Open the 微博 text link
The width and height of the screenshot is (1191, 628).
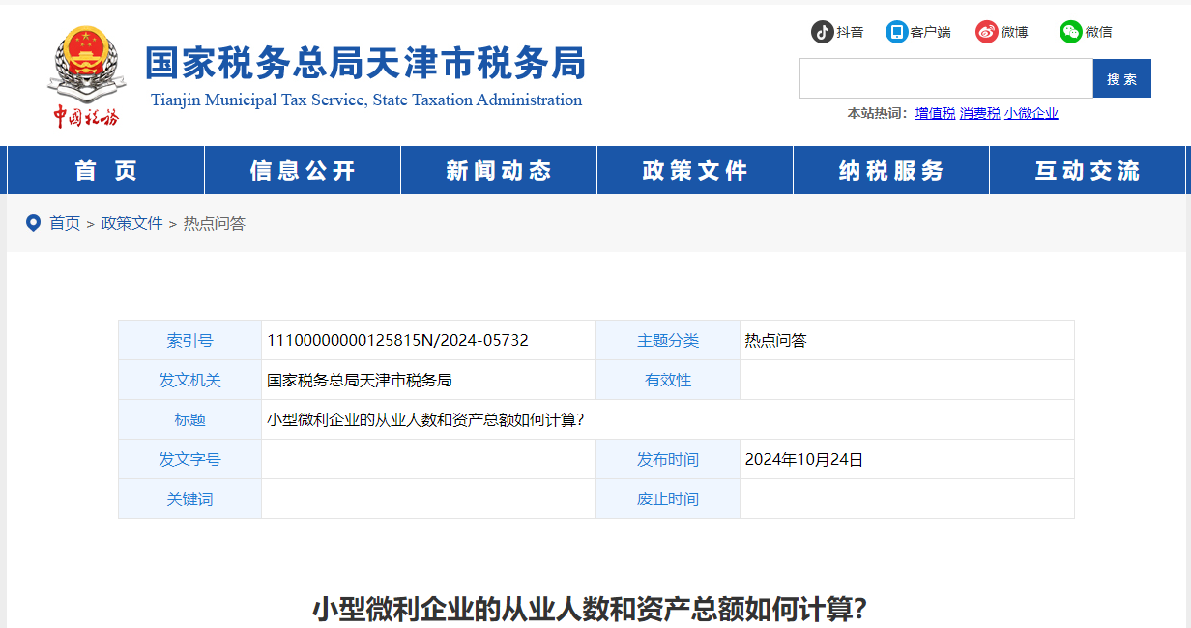[x=1014, y=32]
